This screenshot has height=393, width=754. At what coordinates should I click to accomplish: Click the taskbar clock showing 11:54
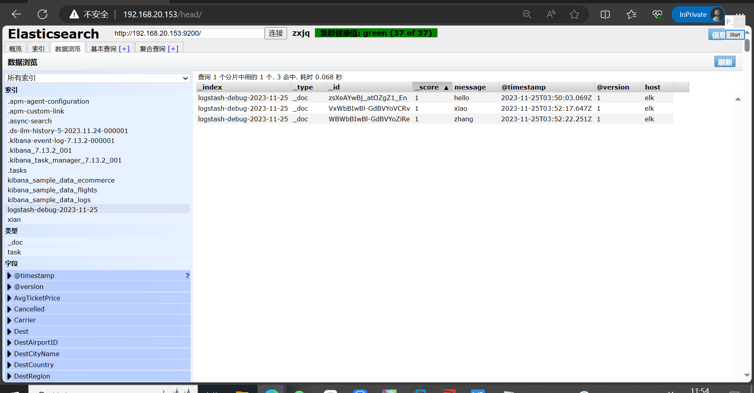(x=699, y=390)
